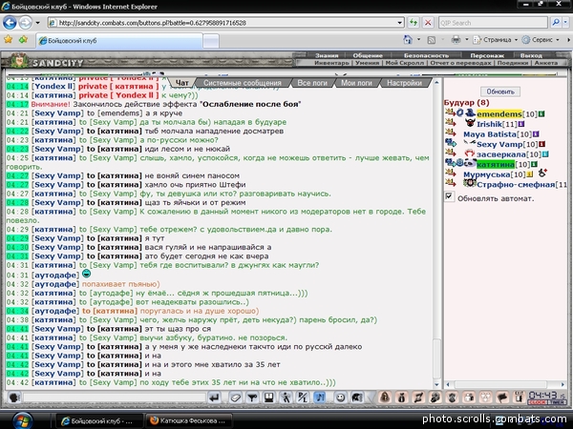Viewport: 573px width, 429px height.
Task: Open the smiley emoticons icon
Action: (x=341, y=398)
